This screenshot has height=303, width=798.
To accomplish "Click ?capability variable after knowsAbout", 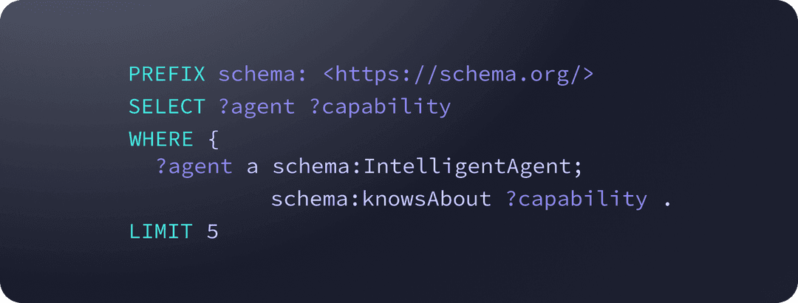I will coord(576,199).
